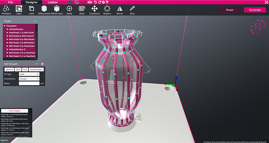The width and height of the screenshot is (269, 143).
Task: Expand NewNode-1 to Mid-Node item
Action: [7, 32]
